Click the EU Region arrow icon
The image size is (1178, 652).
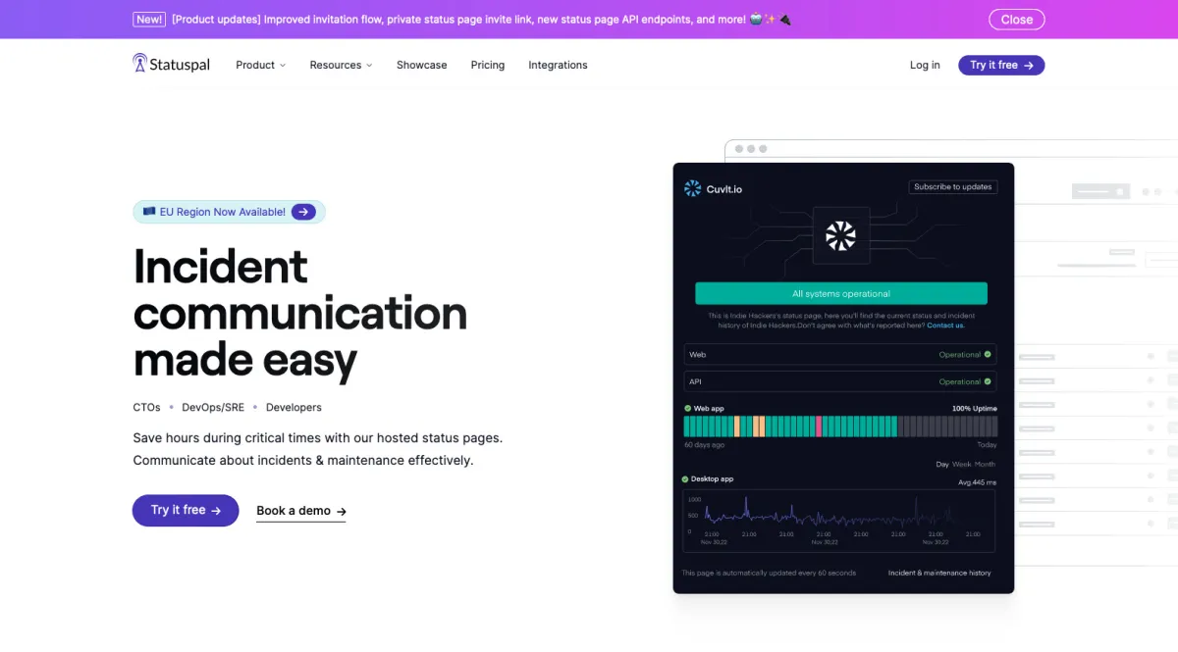(x=303, y=212)
